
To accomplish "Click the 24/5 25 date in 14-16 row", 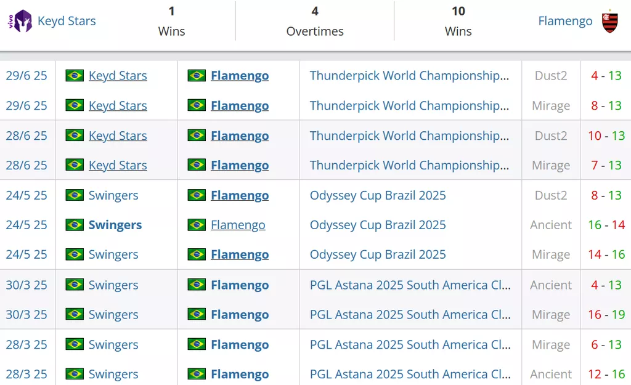I will pyautogui.click(x=26, y=254).
